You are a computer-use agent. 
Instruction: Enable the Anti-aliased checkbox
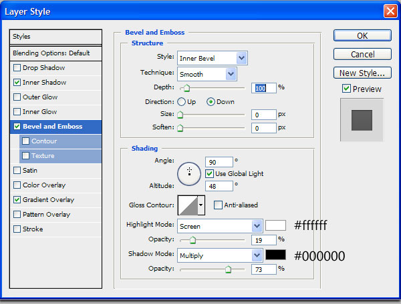coord(218,205)
